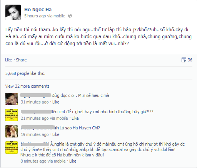
Task: Open avatar of the 31 minutes ago commenter
Action: pos(12,99)
